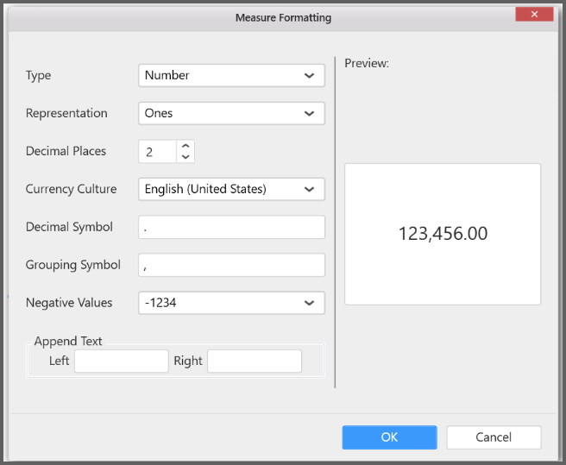The image size is (566, 465).
Task: Confirm formatting with the OK button
Action: coord(389,437)
